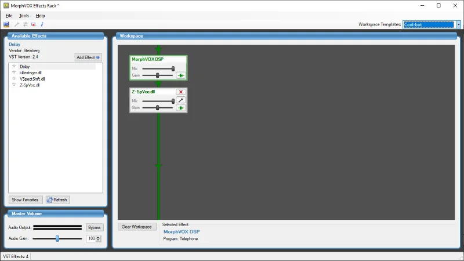Click the Refresh button

tap(57, 200)
